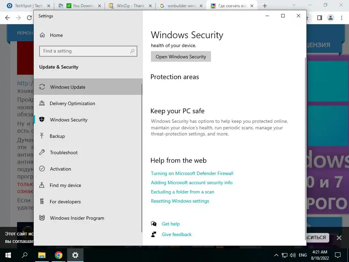Click the Find my device icon
The height and width of the screenshot is (262, 349).
click(x=42, y=185)
